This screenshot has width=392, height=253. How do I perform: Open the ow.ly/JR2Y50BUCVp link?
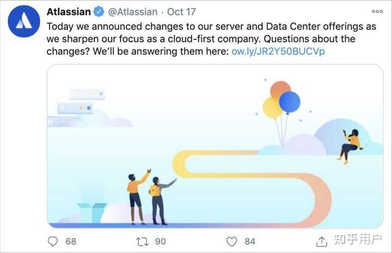coord(278,52)
